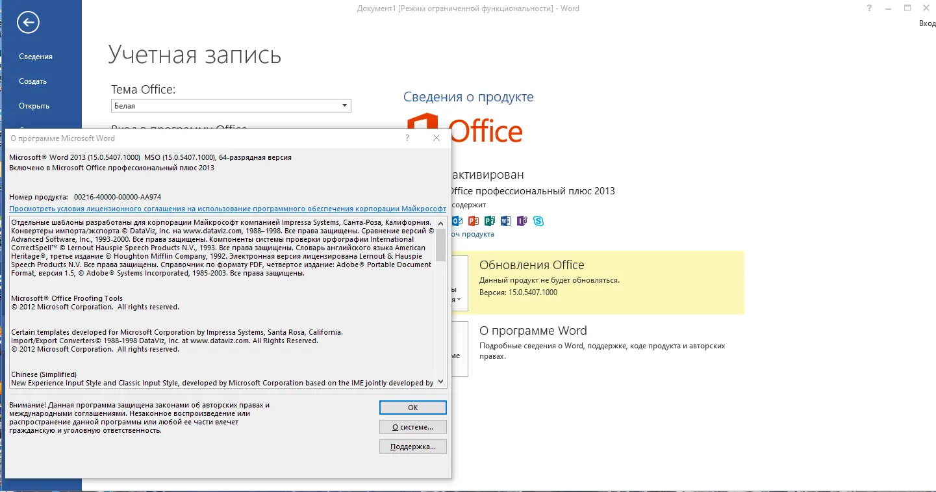The height and width of the screenshot is (492, 936).
Task: Open dialog help question mark icon
Action: click(x=407, y=138)
